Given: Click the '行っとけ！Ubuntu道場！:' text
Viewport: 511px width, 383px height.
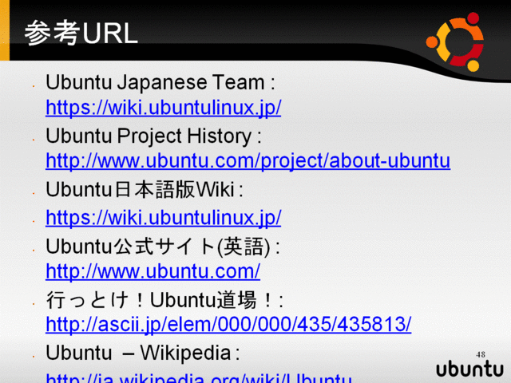Looking at the screenshot, I should click(x=164, y=300).
